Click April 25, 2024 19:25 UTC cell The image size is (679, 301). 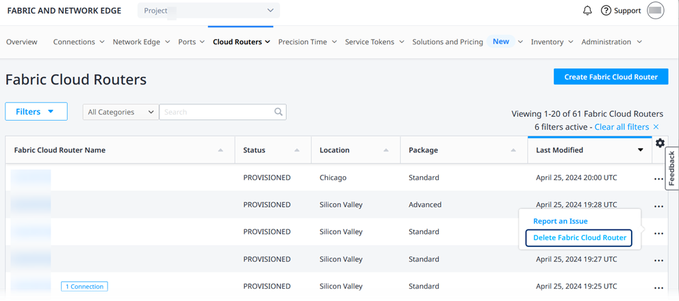coord(576,286)
